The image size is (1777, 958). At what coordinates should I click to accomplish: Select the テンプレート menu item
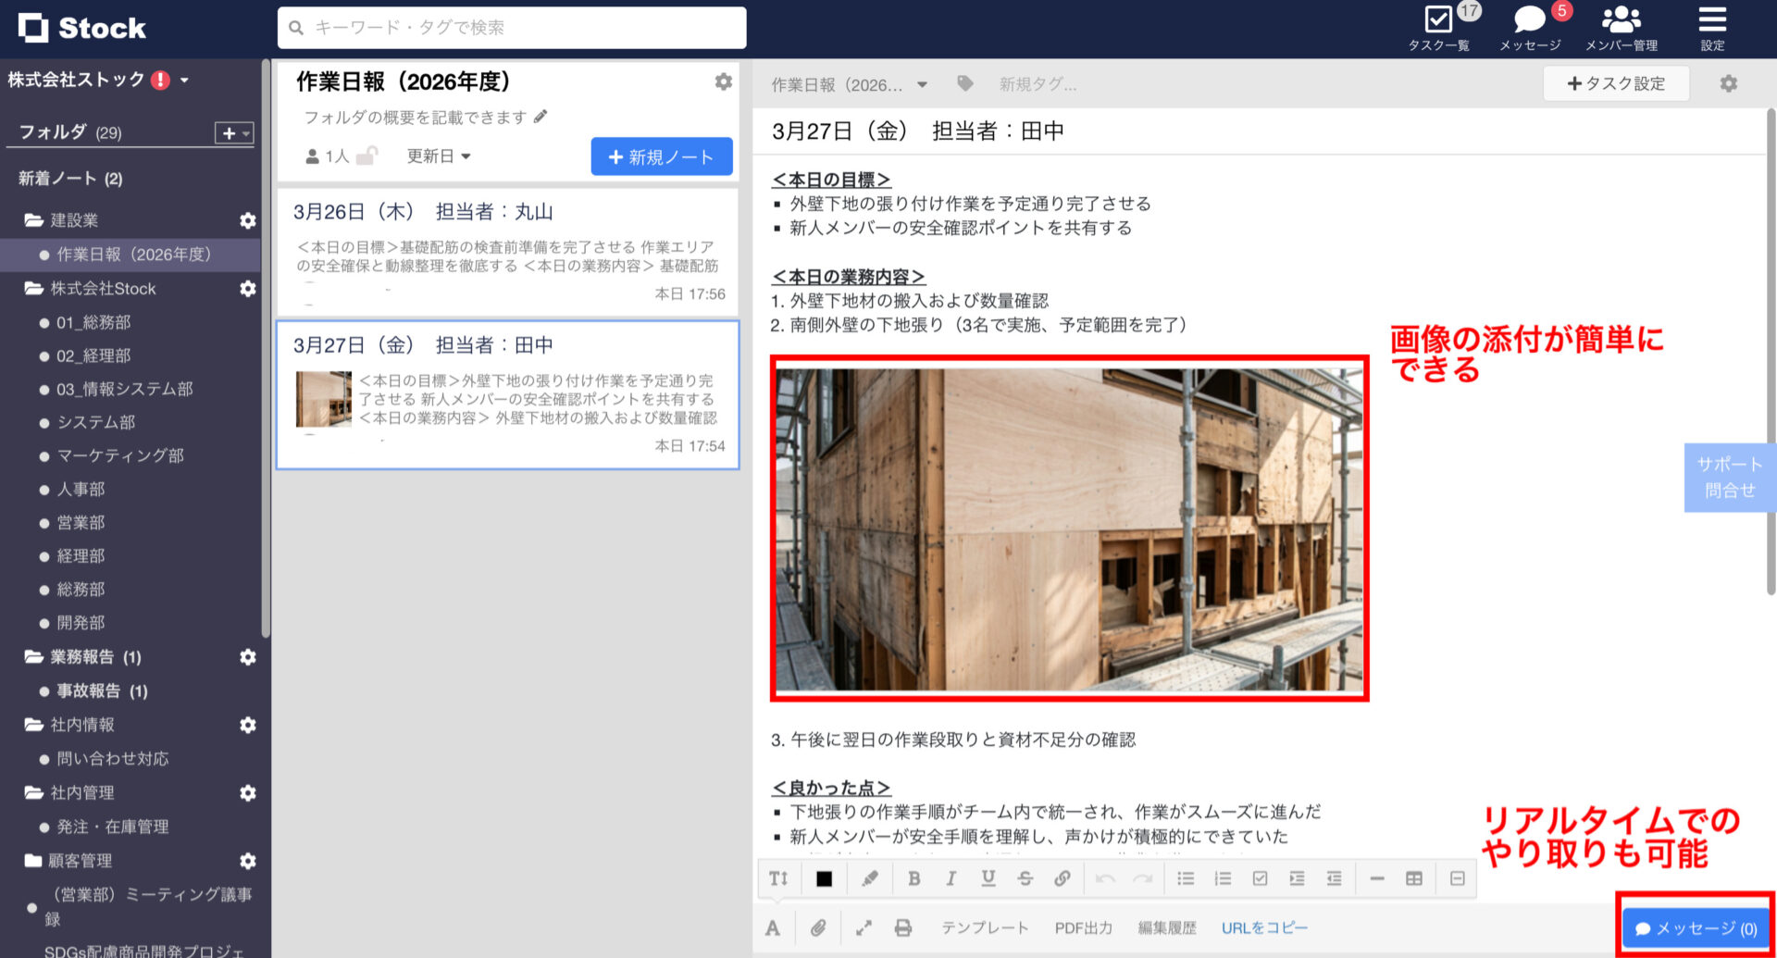[984, 927]
